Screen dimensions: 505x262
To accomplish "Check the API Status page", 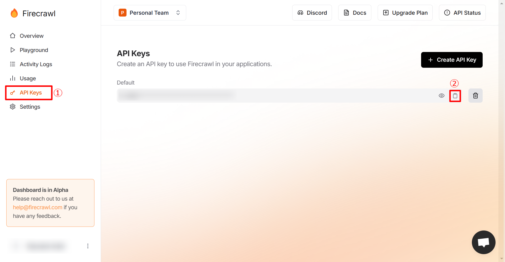I will (x=462, y=13).
